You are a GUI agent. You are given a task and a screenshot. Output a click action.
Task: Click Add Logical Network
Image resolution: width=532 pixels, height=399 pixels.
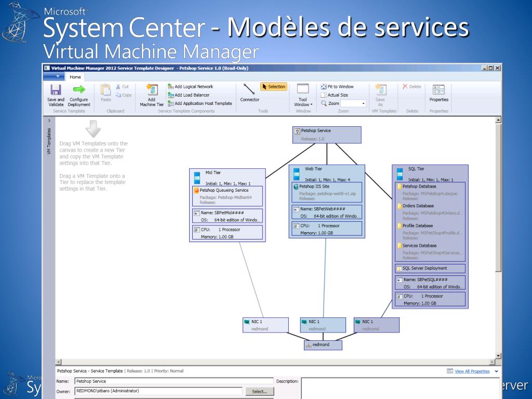[190, 87]
